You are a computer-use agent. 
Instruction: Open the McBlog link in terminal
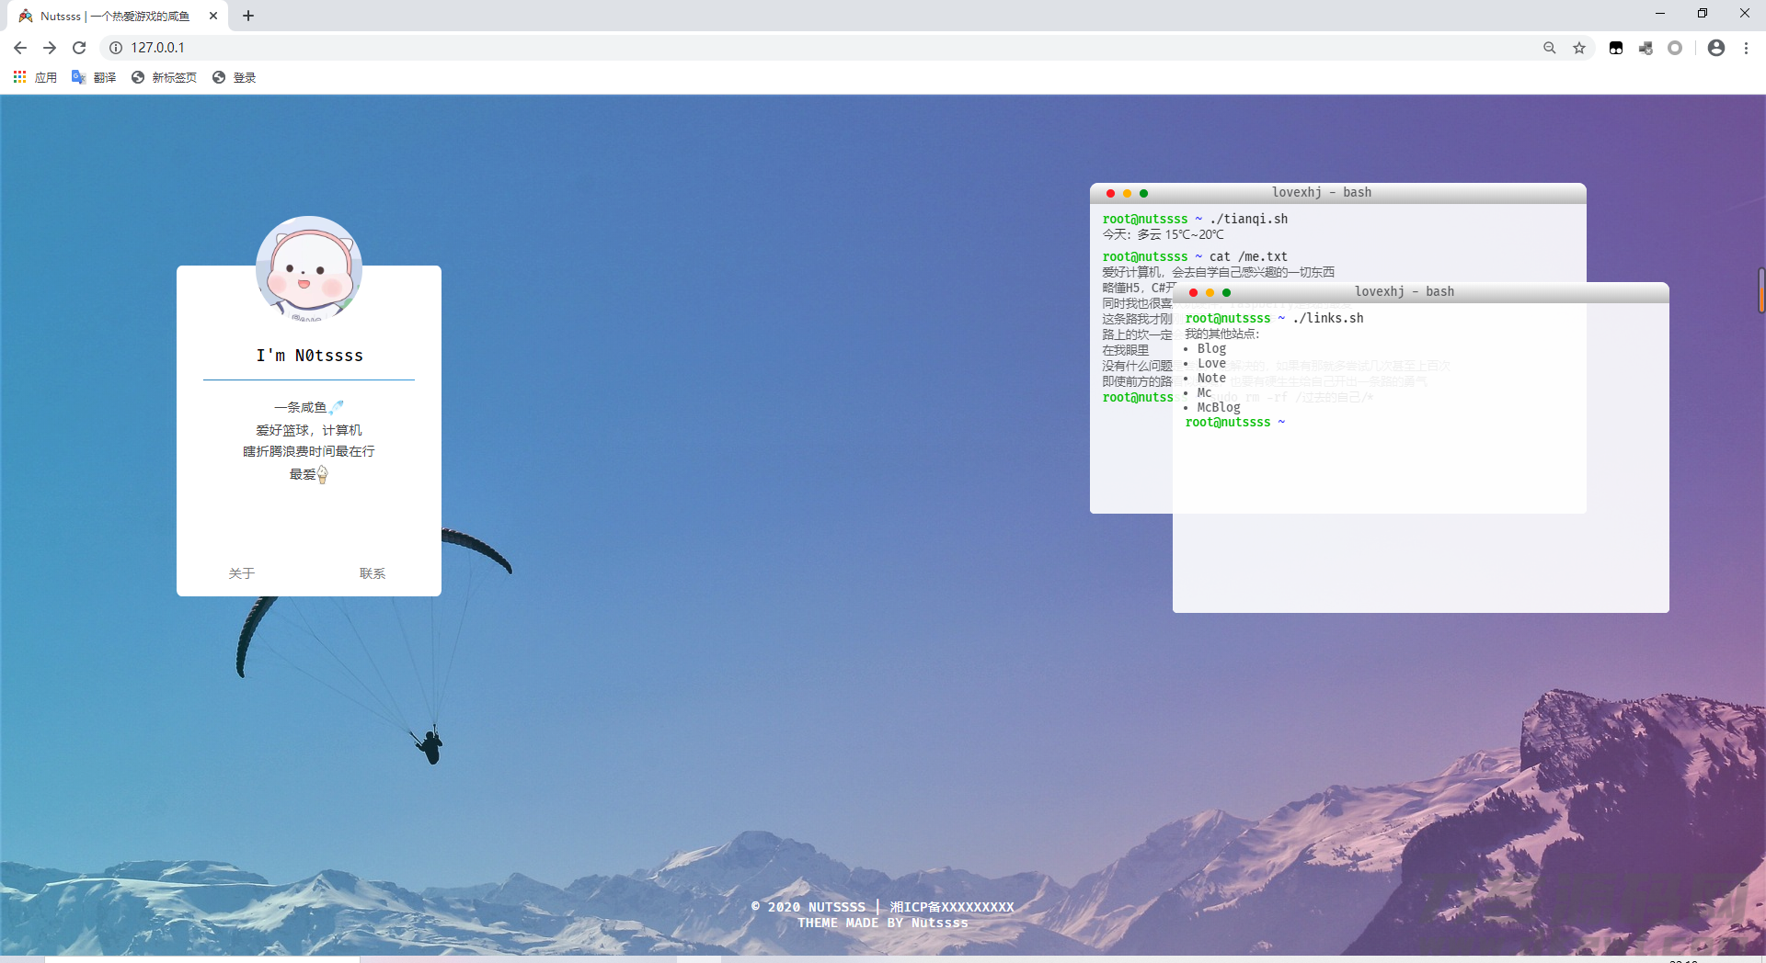(x=1219, y=407)
